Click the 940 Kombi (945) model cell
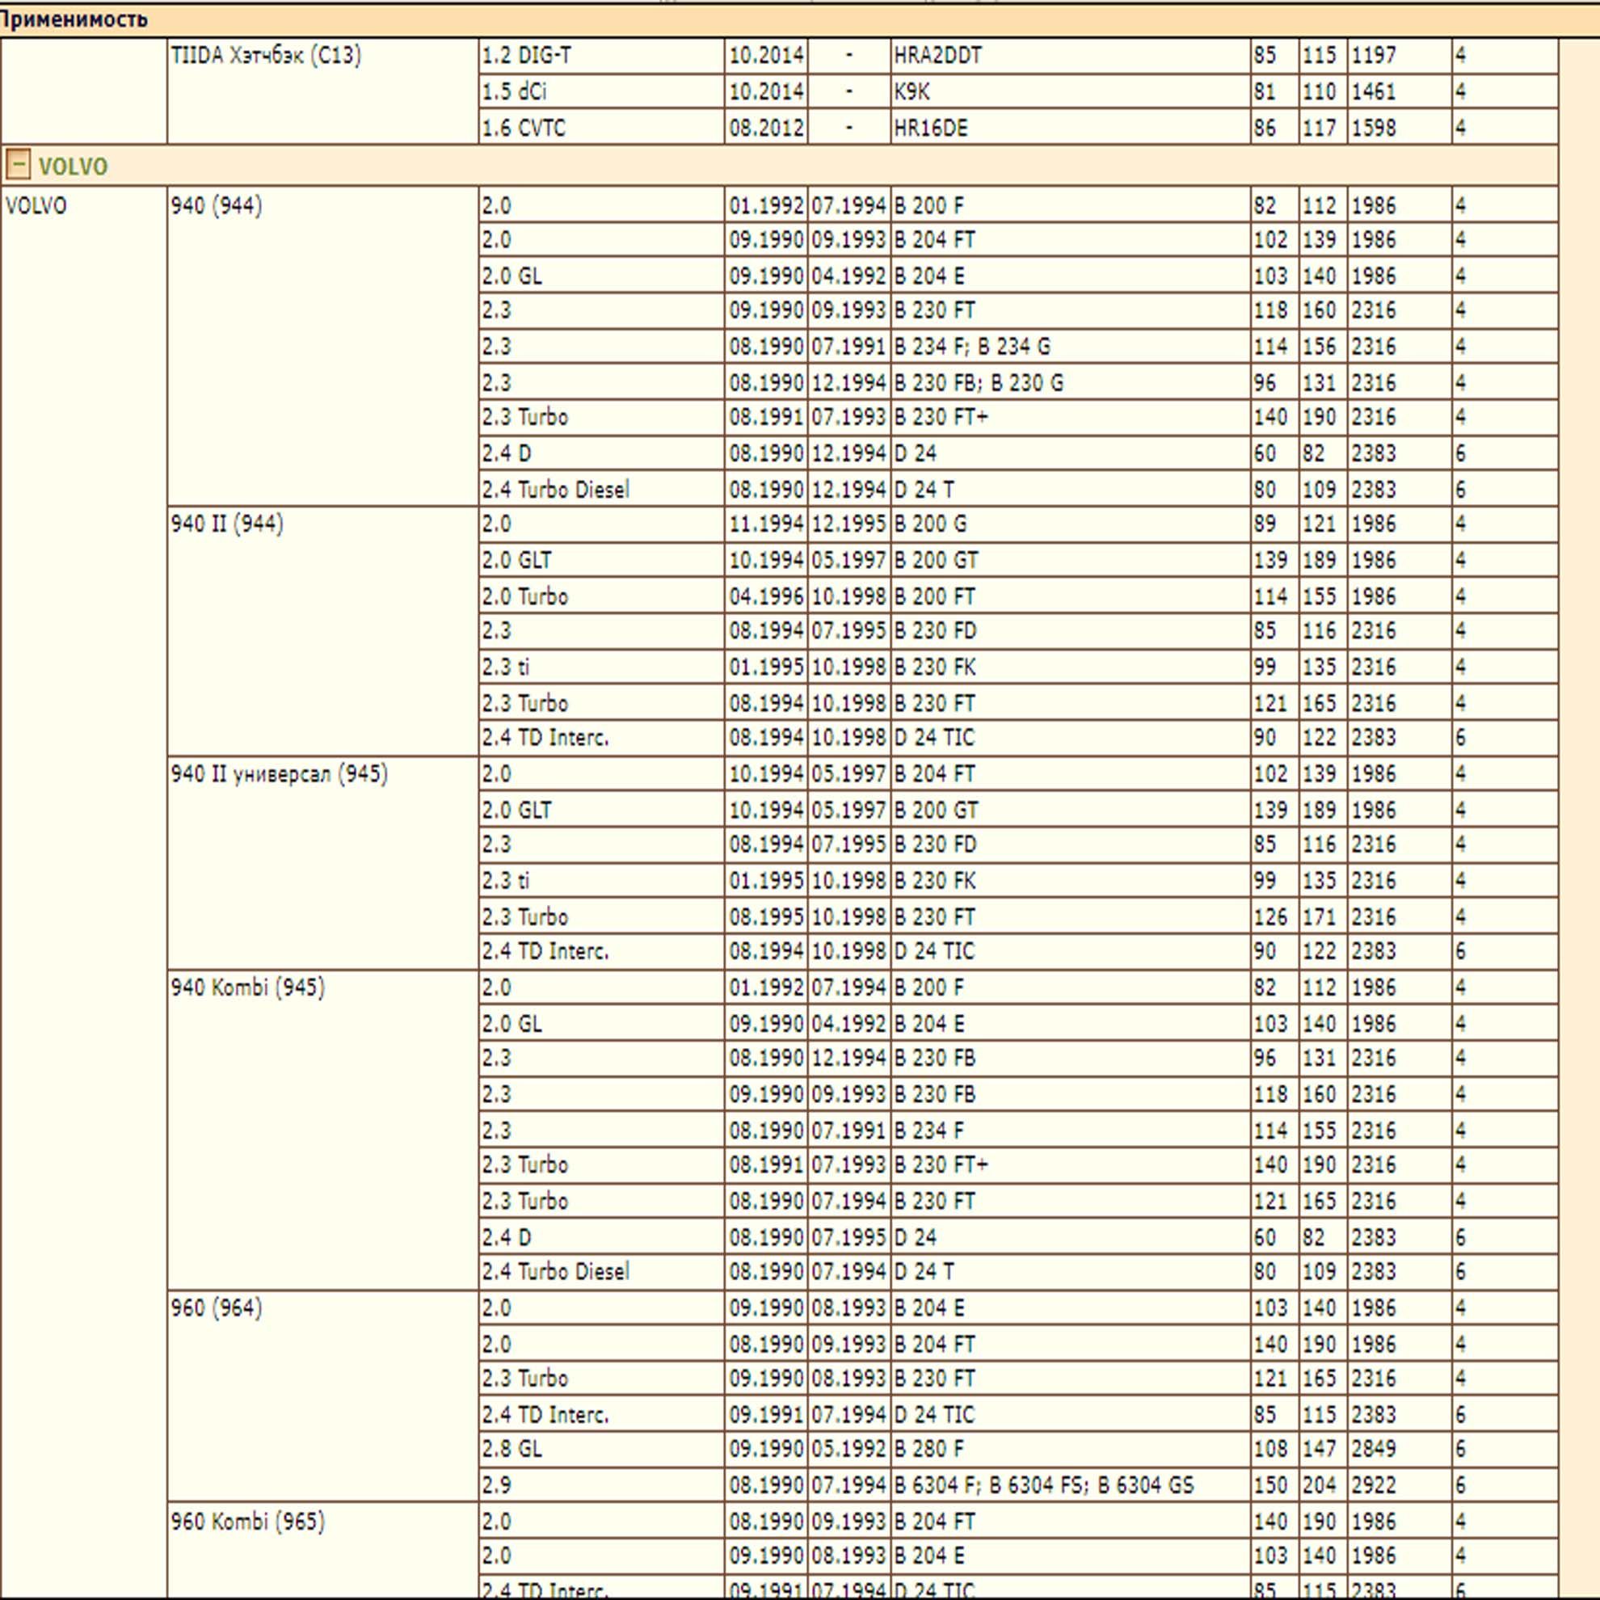Image resolution: width=1600 pixels, height=1600 pixels. 322,1130
